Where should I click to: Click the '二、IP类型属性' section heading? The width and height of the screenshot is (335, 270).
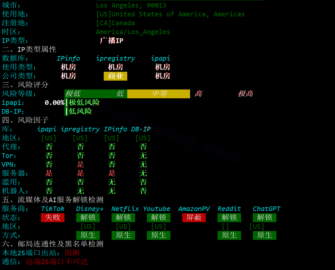tap(29, 49)
